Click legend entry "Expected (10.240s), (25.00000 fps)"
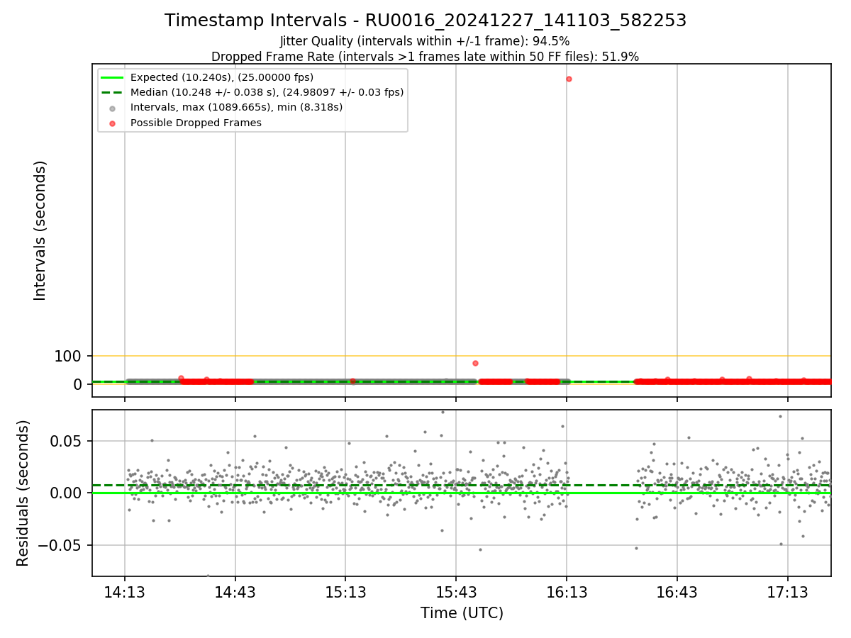851x638 pixels. [x=222, y=77]
